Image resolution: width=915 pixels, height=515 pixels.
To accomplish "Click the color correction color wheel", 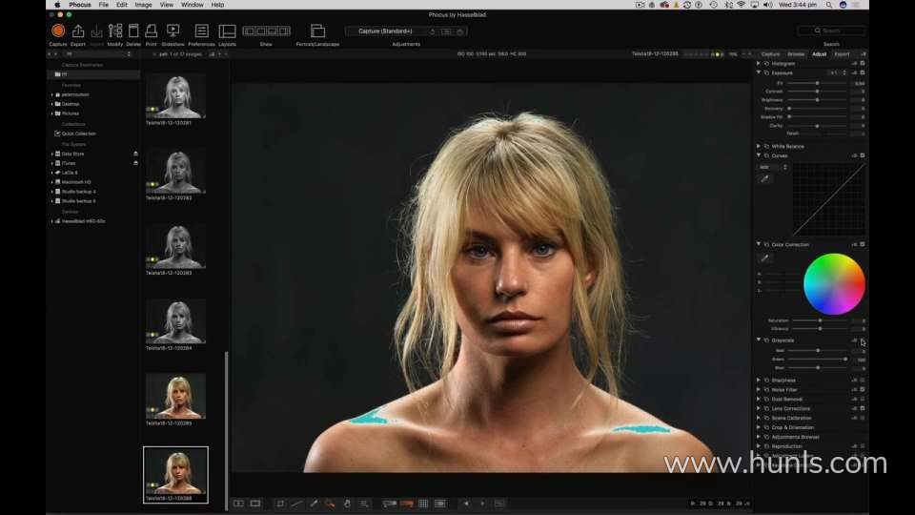I will click(x=834, y=283).
